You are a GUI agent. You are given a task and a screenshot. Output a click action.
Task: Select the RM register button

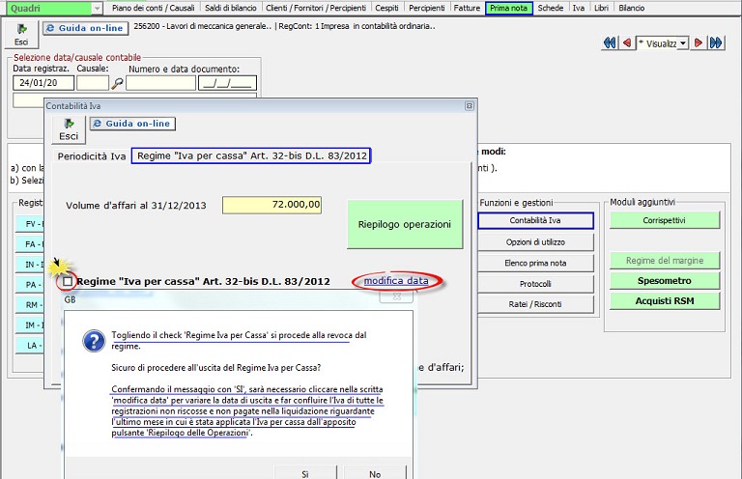click(x=30, y=305)
